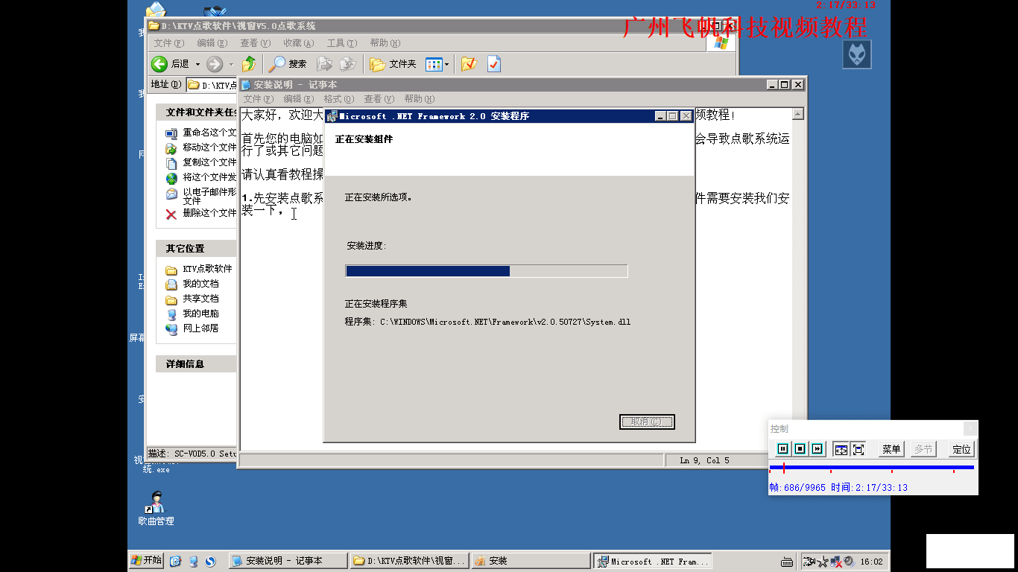Image resolution: width=1018 pixels, height=572 pixels.
Task: Click the second quick launch icon
Action: (193, 561)
